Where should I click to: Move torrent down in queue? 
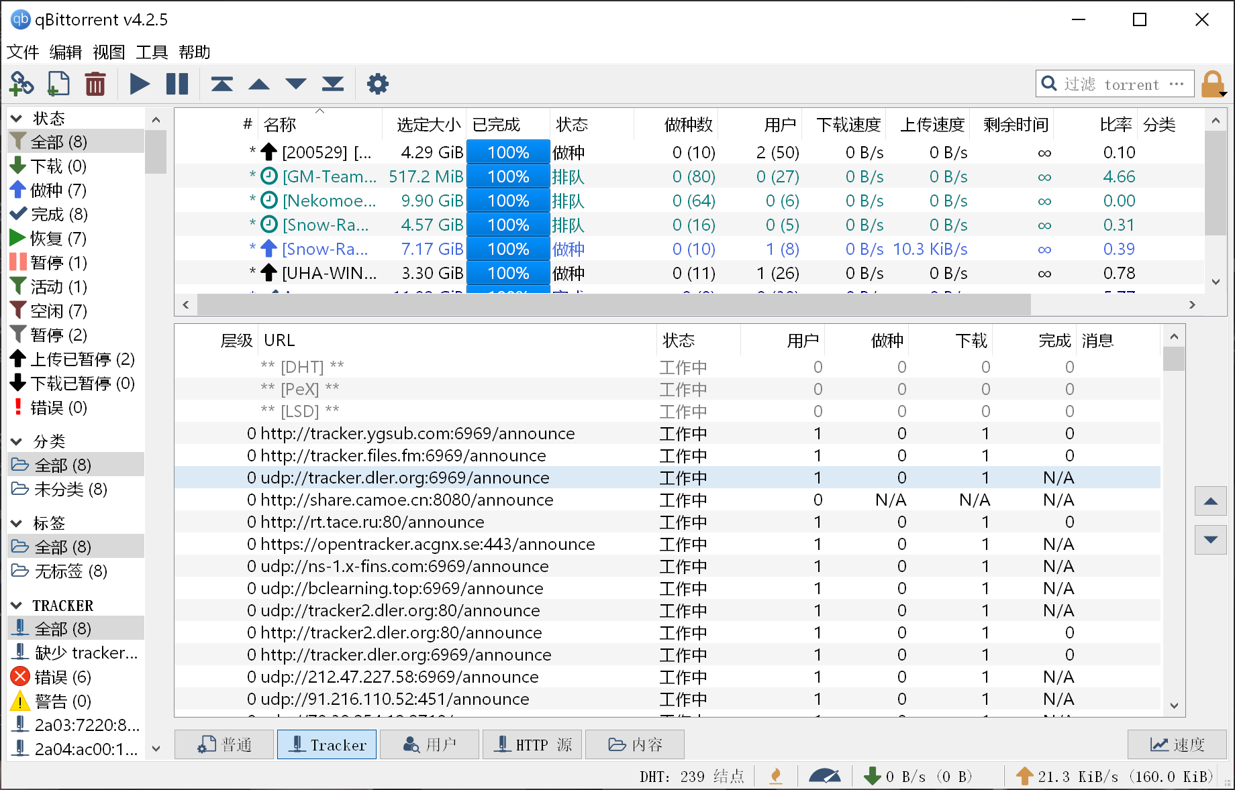[x=296, y=84]
